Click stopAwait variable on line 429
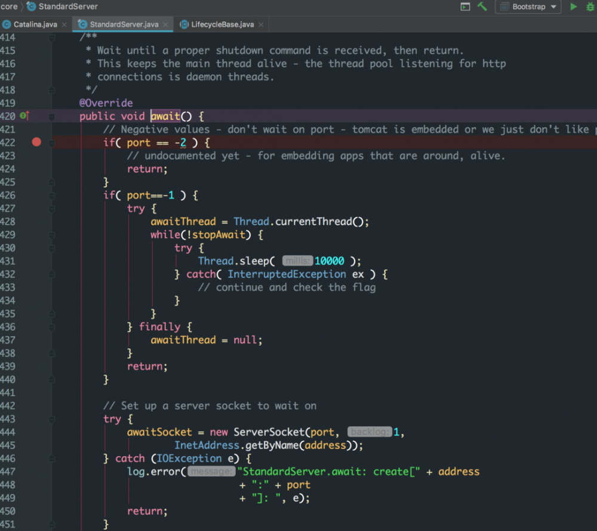The height and width of the screenshot is (531, 597). 219,235
